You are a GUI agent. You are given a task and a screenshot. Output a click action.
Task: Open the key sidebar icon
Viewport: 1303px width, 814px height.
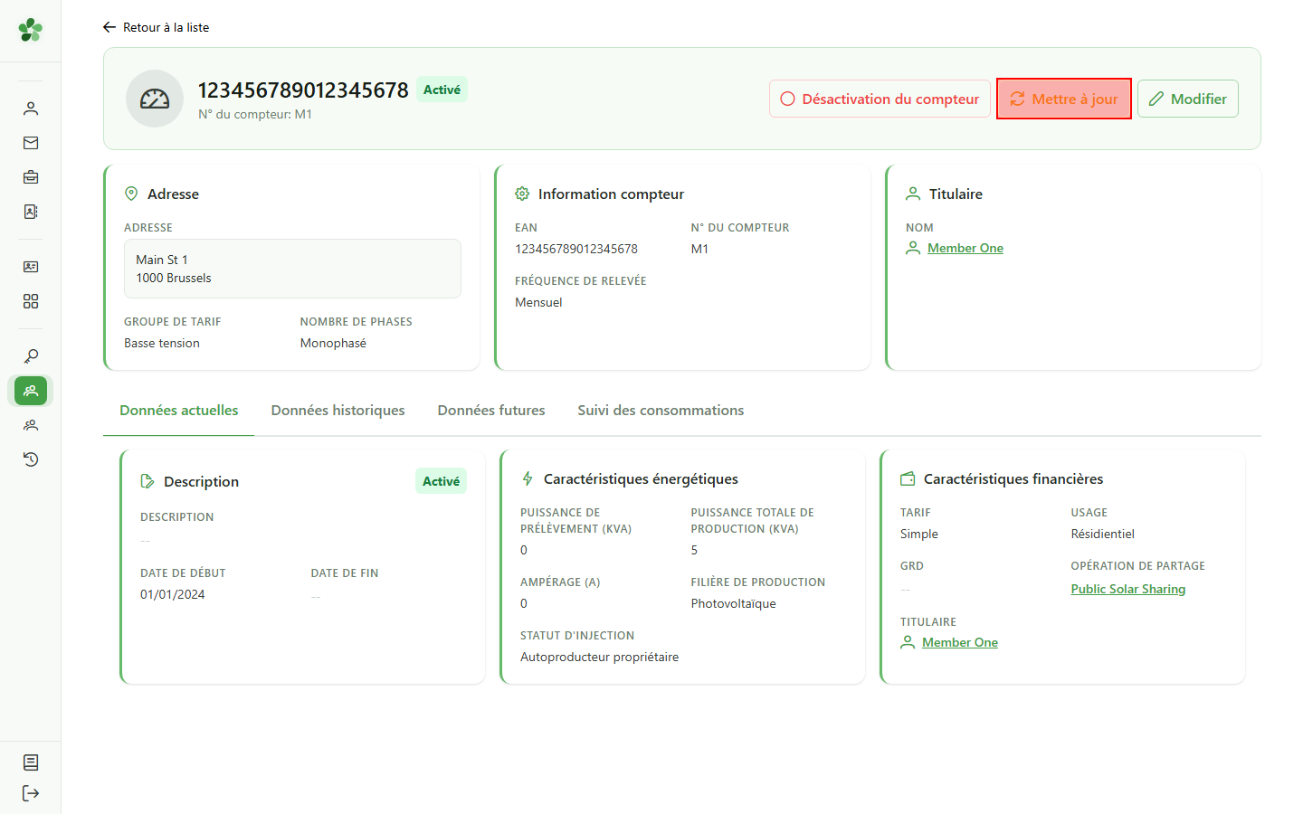(x=31, y=356)
